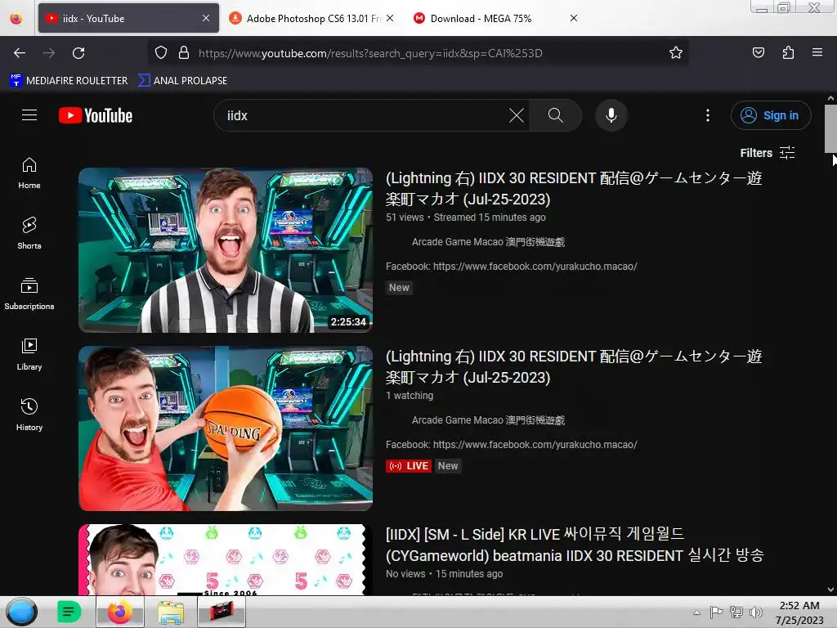Click the '1 watching' text

coord(410,396)
